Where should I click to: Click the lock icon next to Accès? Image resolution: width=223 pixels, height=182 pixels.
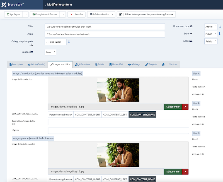191,41
